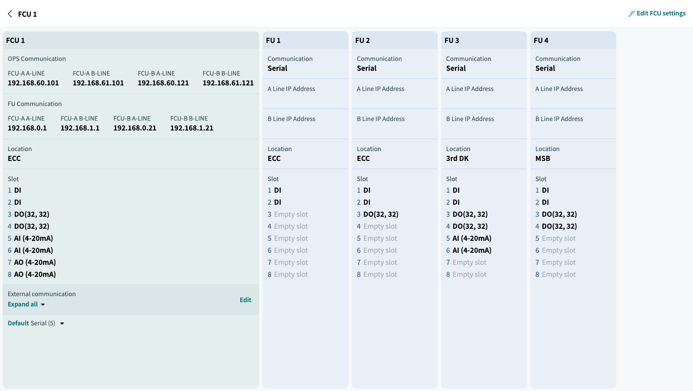This screenshot has height=391, width=693.
Task: Click FU Communication address 192.168.1.1
Action: pos(80,128)
